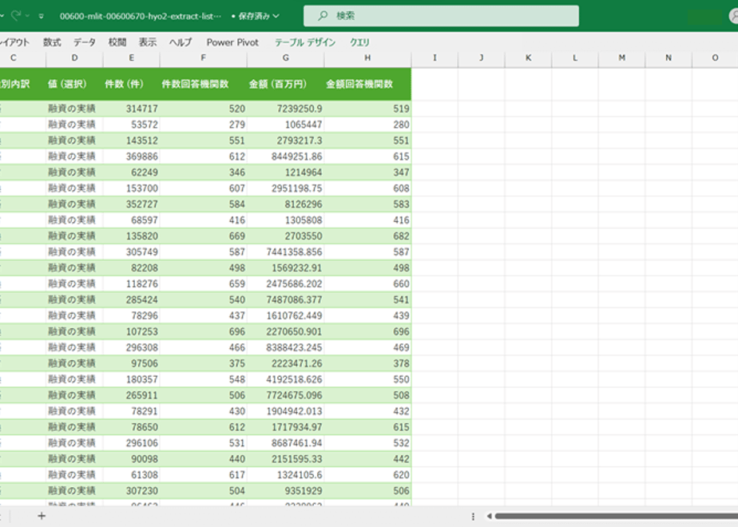Select cell with value 8687461.94
738x527 pixels.
coord(286,443)
